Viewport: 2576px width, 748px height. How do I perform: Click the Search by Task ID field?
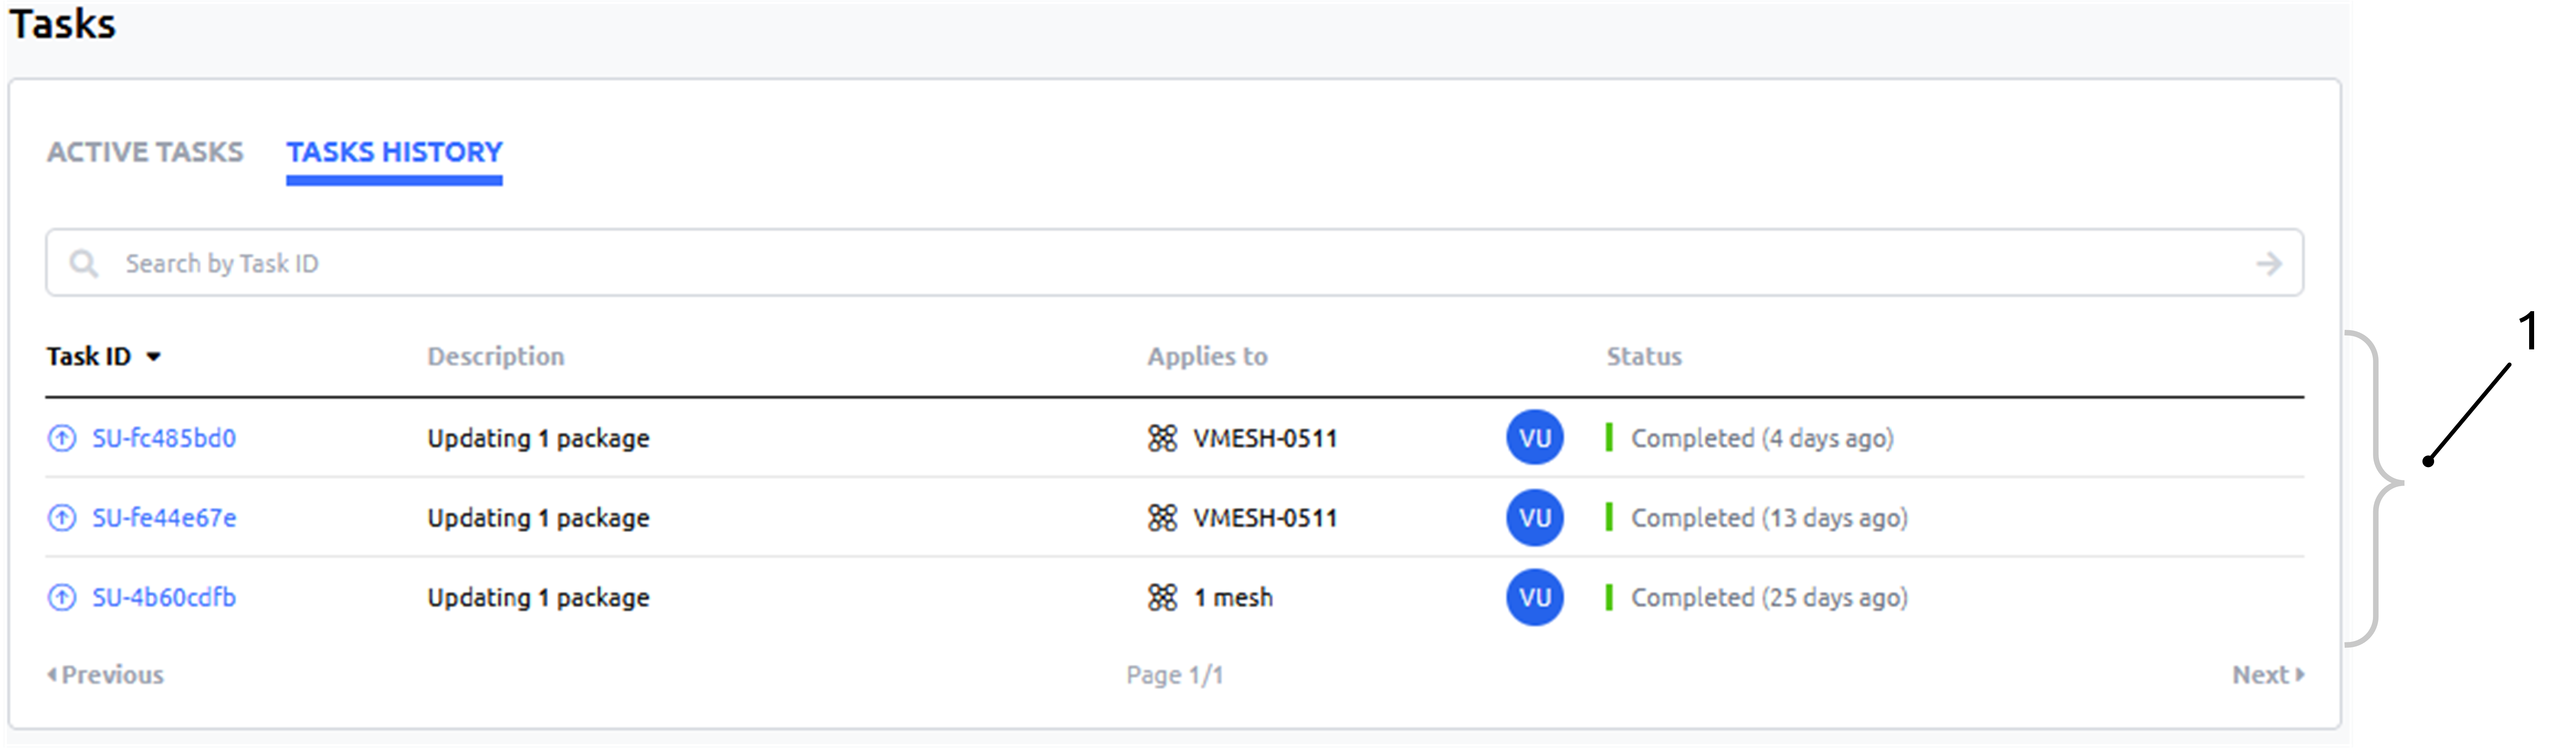1174,263
